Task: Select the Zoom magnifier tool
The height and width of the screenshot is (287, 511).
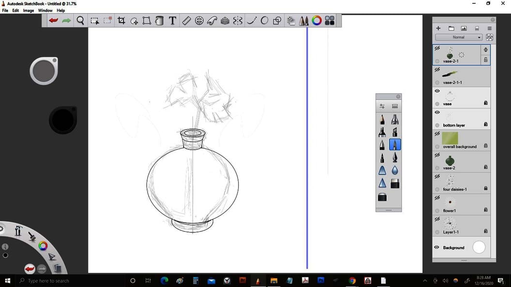Action: [x=80, y=20]
